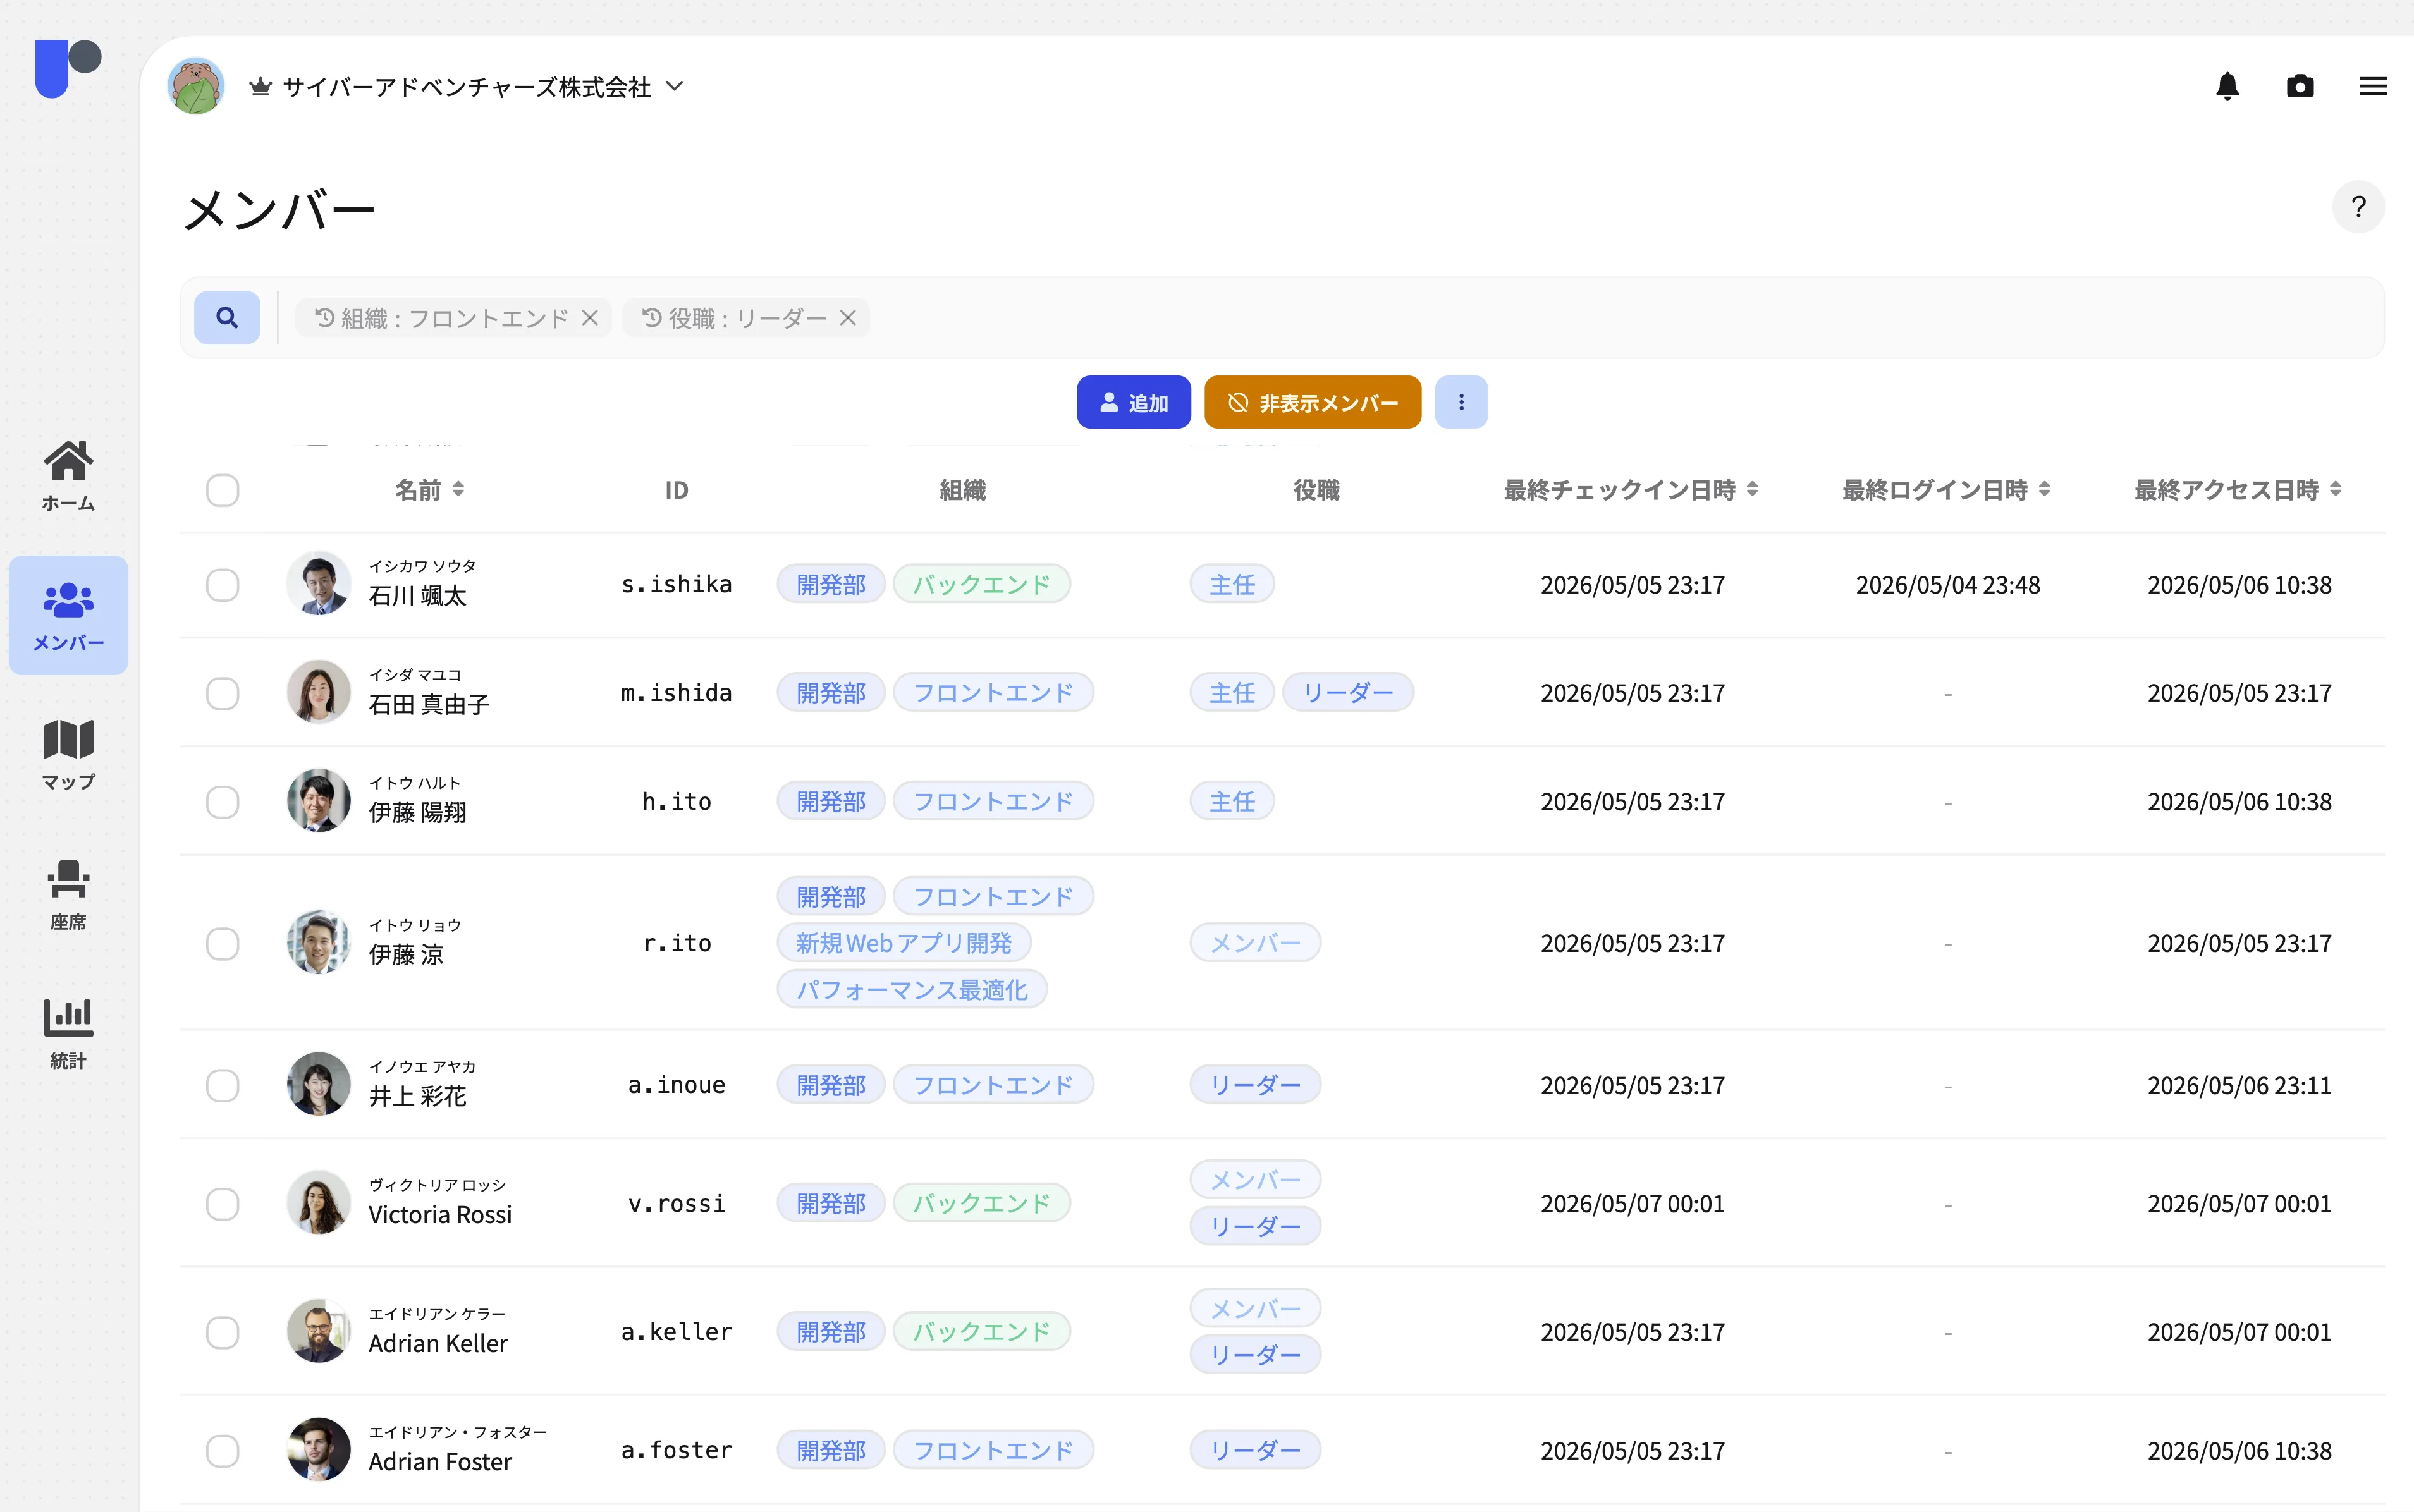Open 統計 in the sidebar

point(68,1034)
